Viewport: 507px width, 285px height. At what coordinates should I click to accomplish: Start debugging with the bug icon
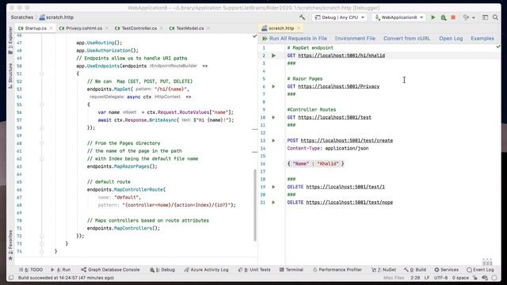pyautogui.click(x=444, y=17)
